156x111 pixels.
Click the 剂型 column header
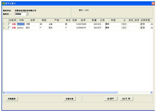113,20
